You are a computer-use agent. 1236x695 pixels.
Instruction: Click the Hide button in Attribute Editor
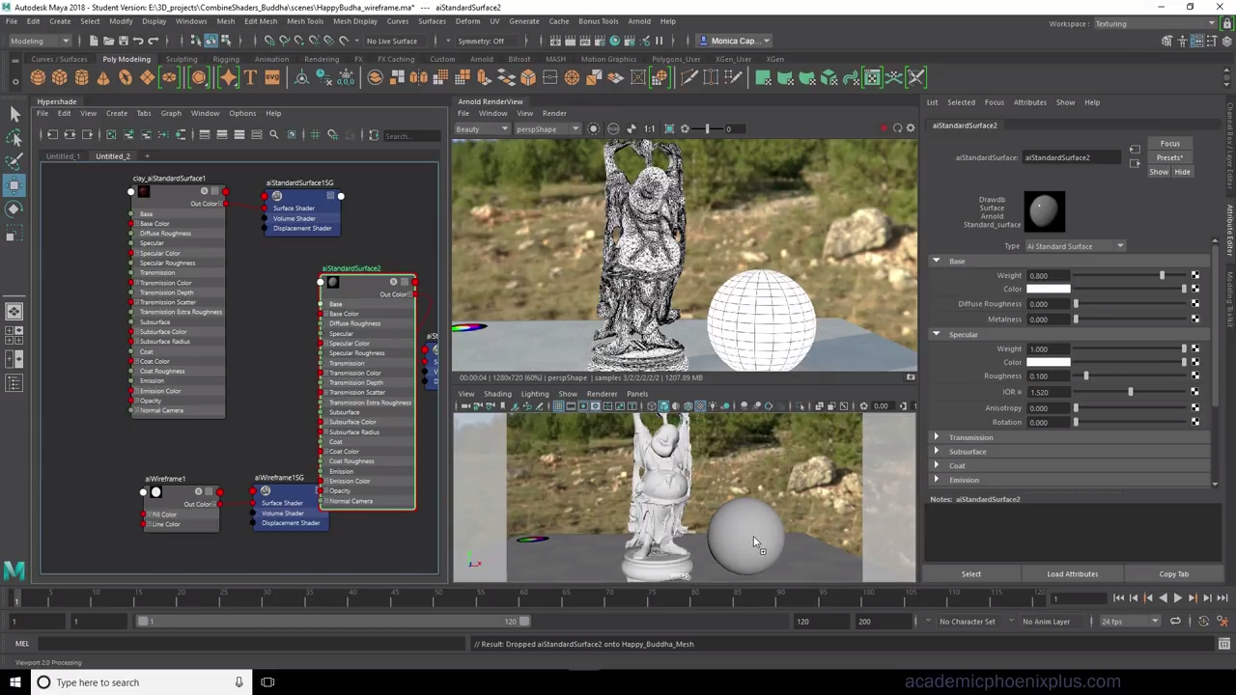pos(1182,172)
